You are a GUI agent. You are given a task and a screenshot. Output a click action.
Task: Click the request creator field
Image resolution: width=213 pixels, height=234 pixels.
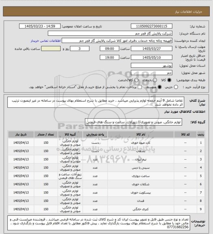click(117, 41)
